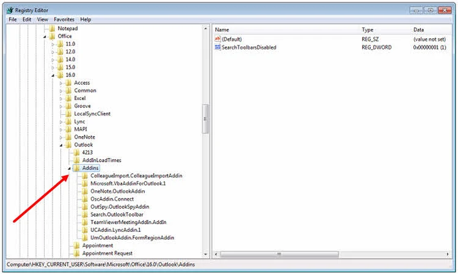This screenshot has width=458, height=274.
Task: Select UmOutlookAddin.FormRegionAddin key
Action: coord(133,237)
